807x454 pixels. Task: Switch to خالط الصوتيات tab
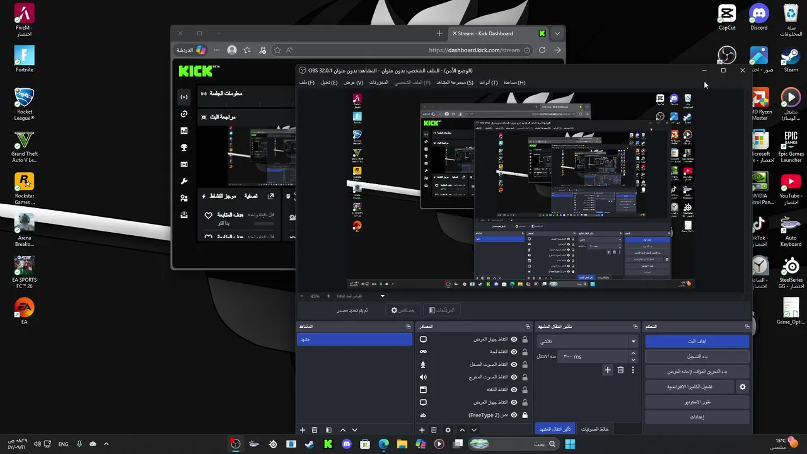click(x=595, y=429)
